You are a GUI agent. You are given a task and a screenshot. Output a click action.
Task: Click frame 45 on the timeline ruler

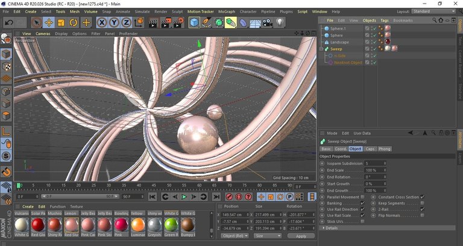(x=154, y=186)
